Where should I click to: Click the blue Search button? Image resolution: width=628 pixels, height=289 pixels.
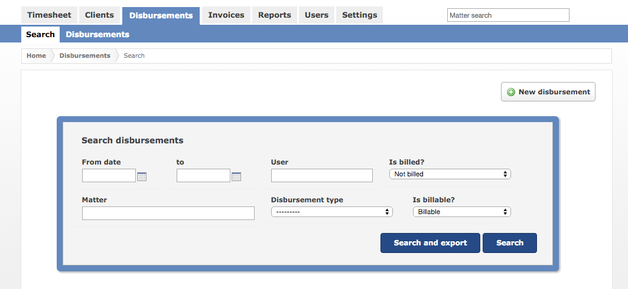pos(509,243)
